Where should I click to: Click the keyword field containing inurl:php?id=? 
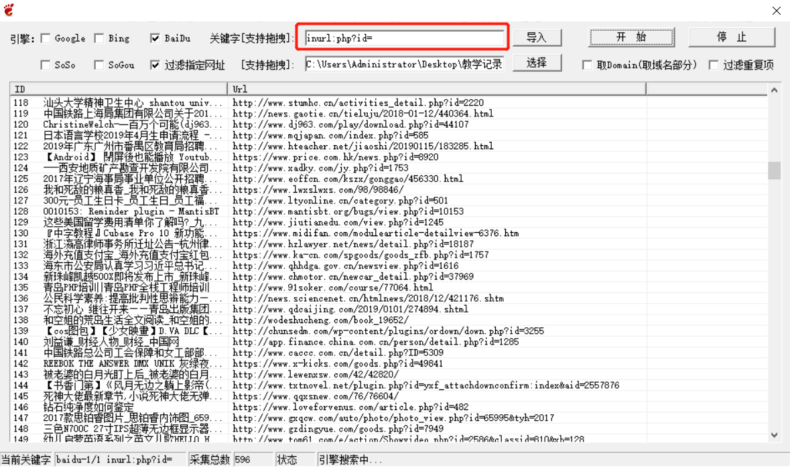coord(404,38)
